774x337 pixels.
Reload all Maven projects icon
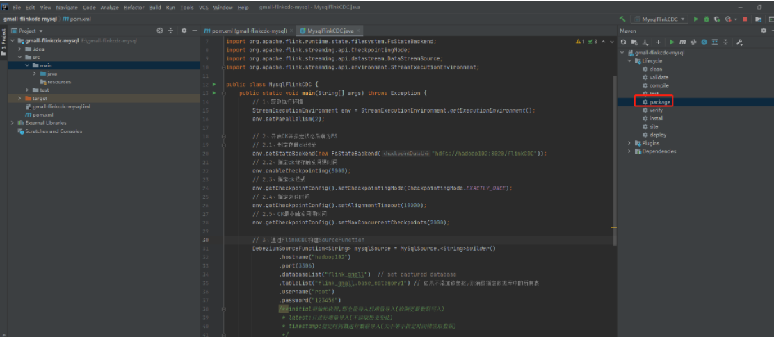(x=624, y=42)
